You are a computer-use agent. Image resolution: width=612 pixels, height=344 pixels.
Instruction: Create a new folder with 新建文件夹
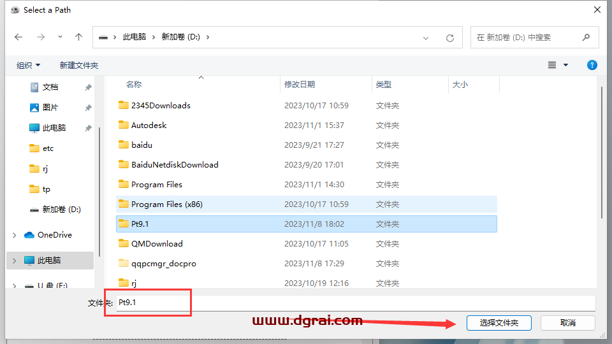[x=79, y=65]
